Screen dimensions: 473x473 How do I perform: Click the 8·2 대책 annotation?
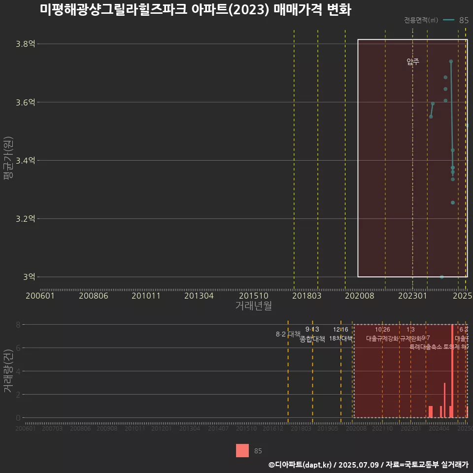point(288,334)
